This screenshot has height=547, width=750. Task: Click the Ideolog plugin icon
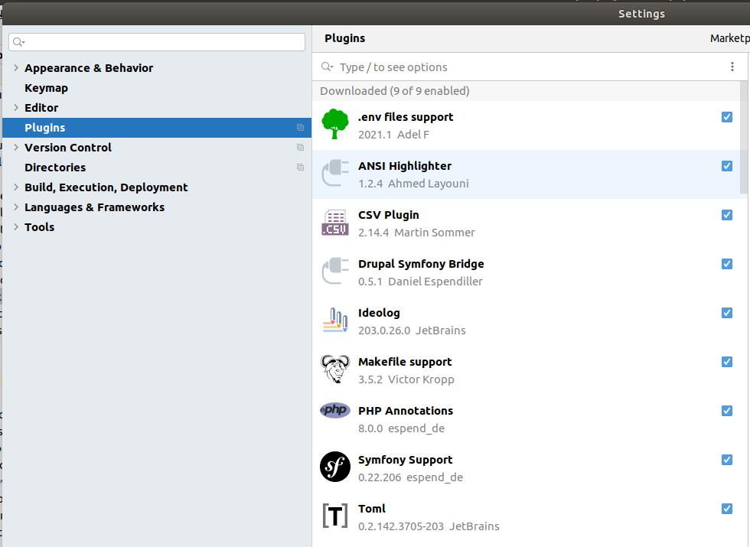(x=335, y=321)
